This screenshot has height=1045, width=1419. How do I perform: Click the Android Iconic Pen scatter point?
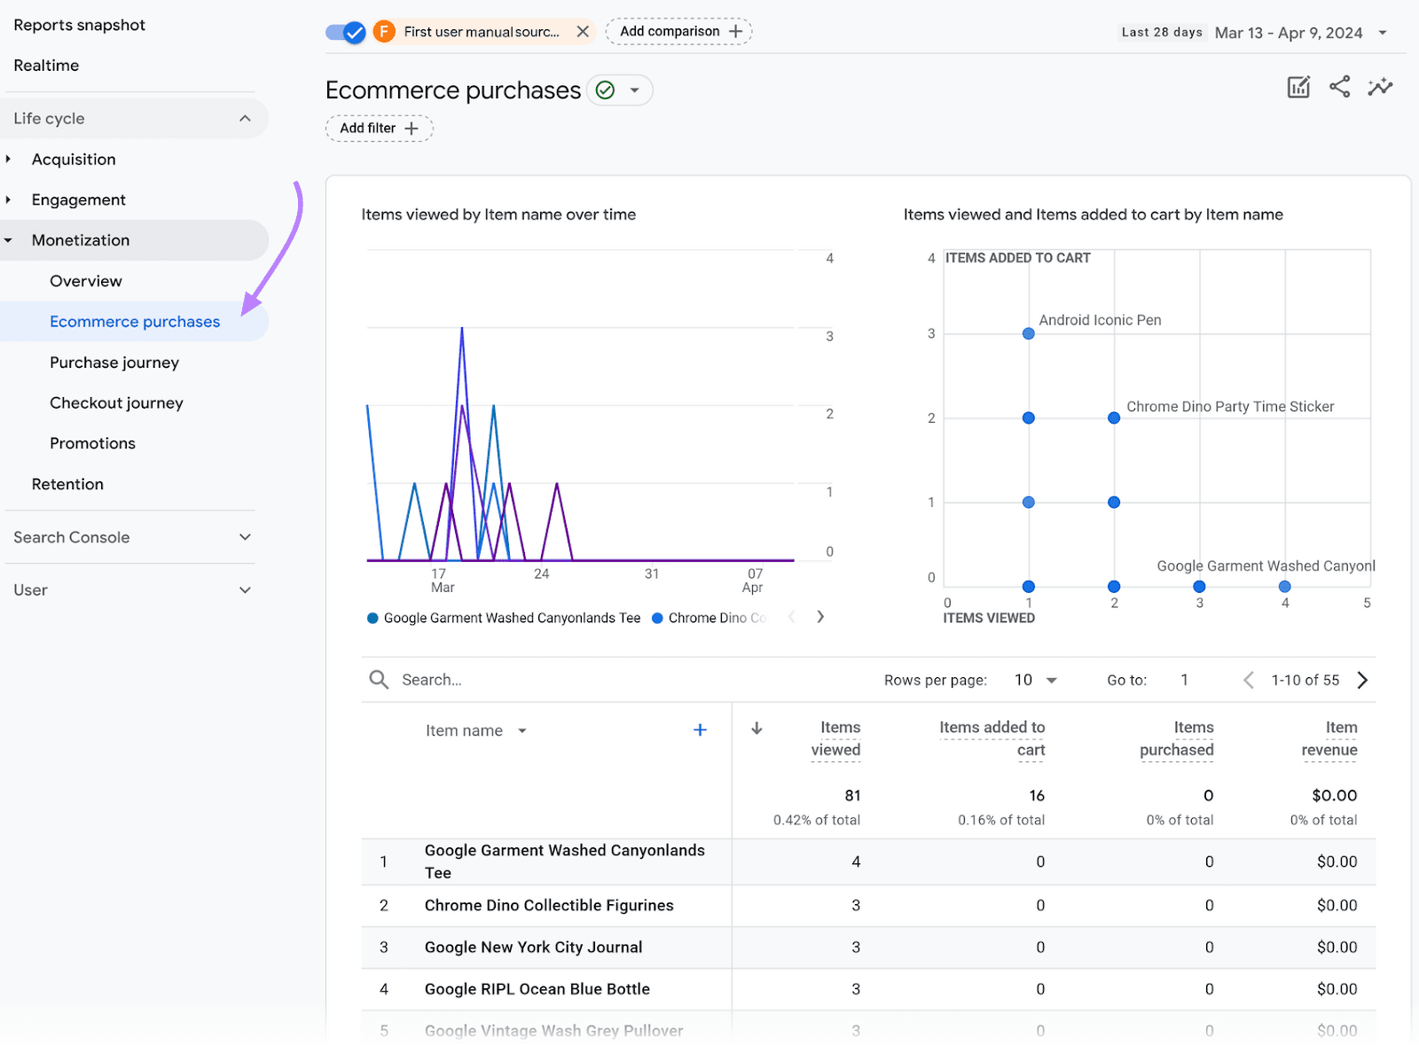coord(1028,334)
